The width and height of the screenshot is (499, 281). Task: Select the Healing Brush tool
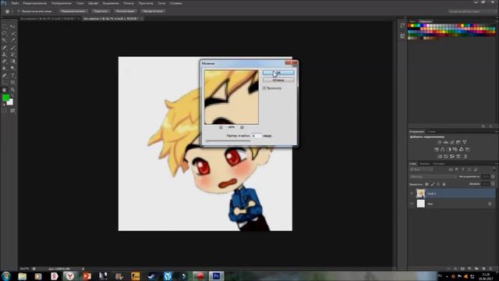coord(4,48)
